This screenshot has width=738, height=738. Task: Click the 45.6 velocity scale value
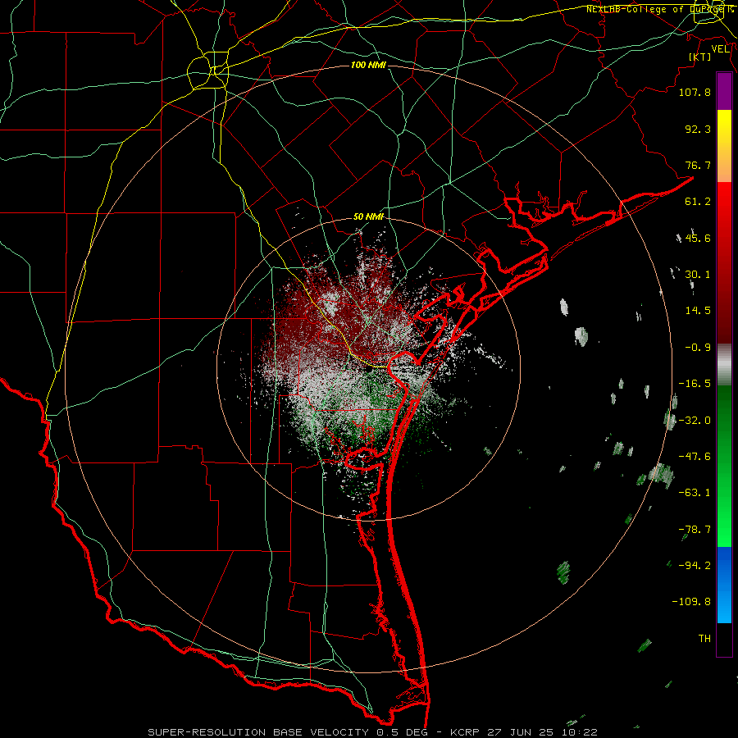(698, 238)
